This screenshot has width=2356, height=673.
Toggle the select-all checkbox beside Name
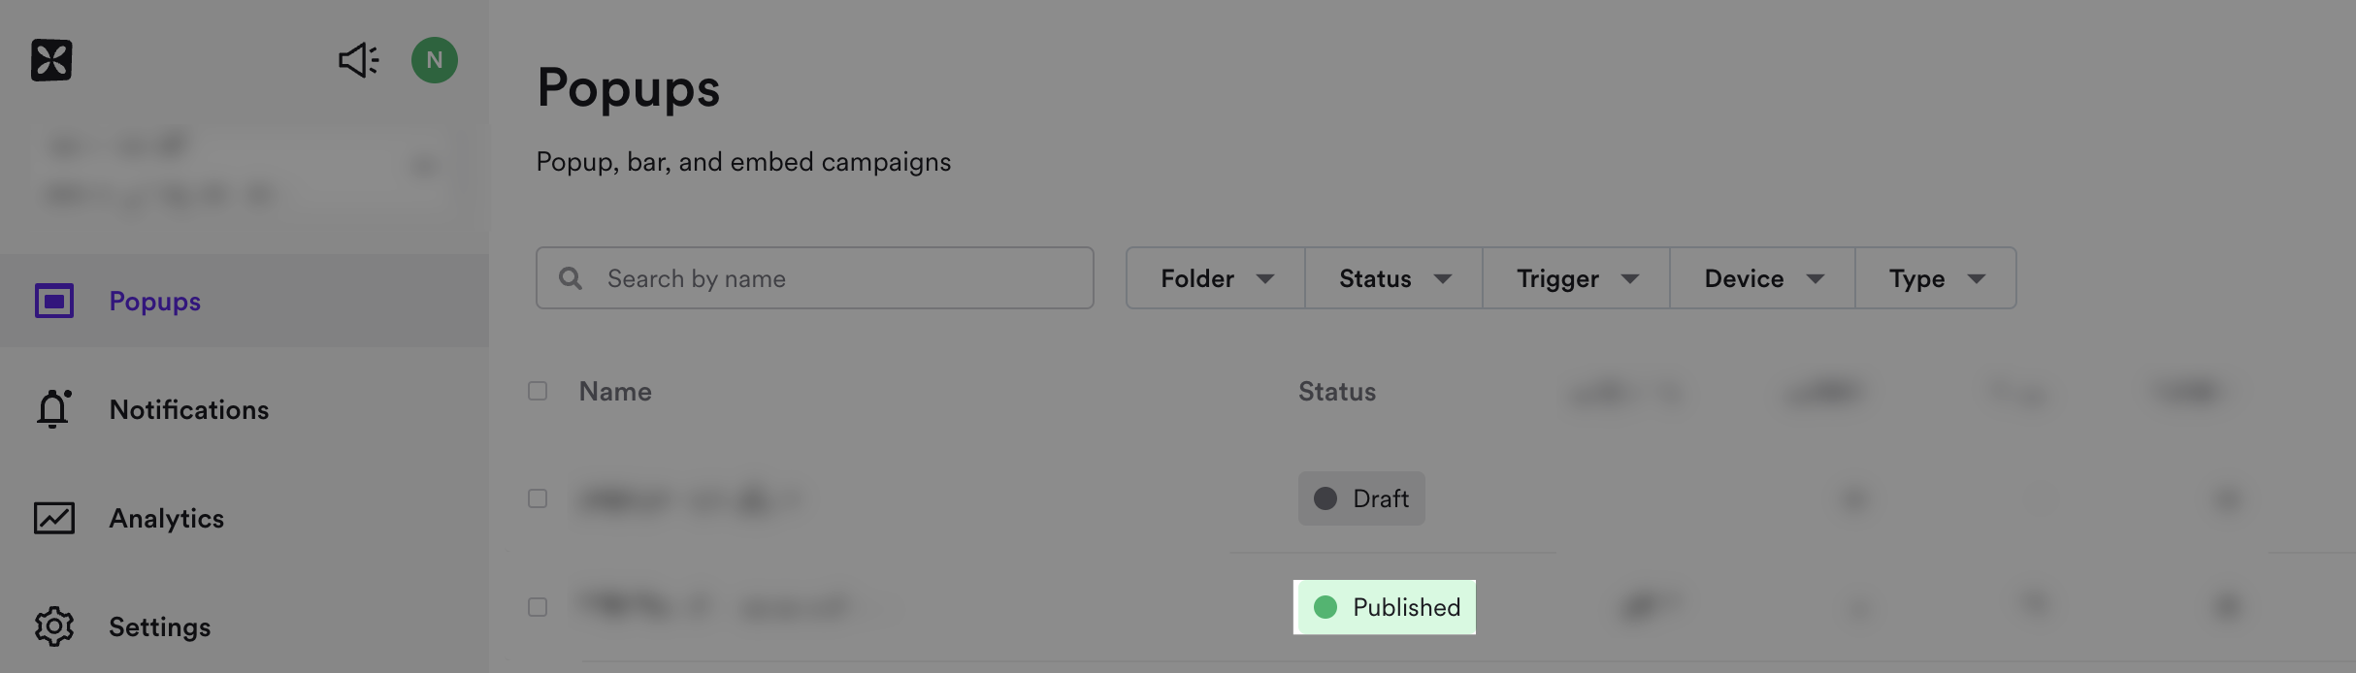coord(538,391)
